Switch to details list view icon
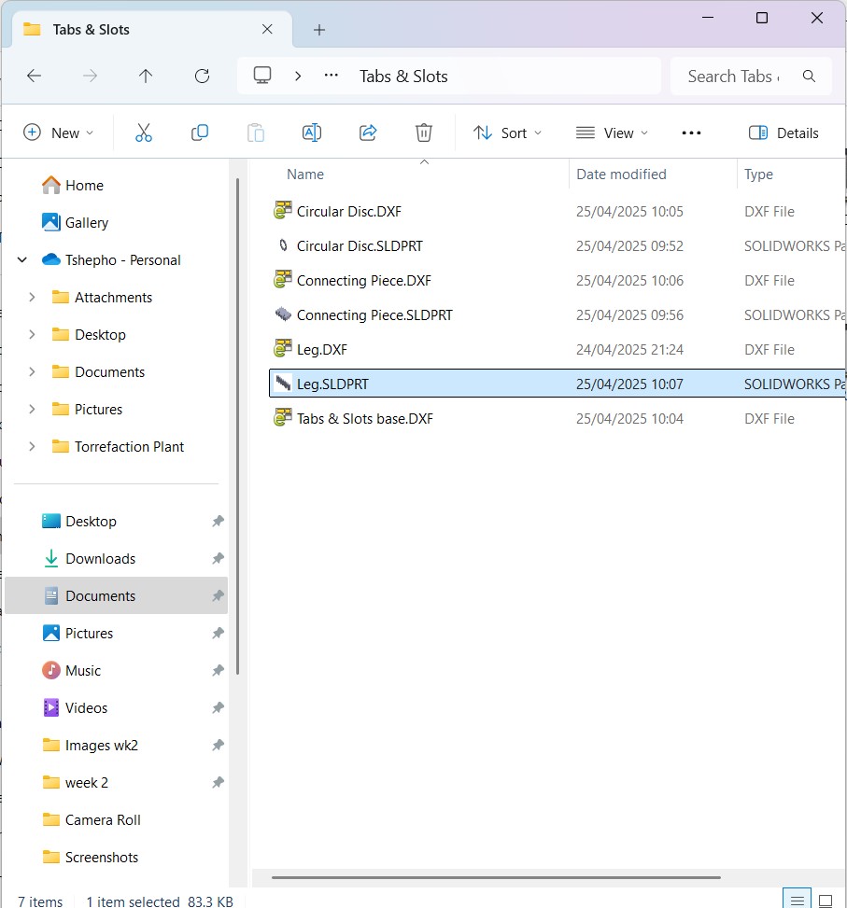847x908 pixels. click(x=797, y=900)
